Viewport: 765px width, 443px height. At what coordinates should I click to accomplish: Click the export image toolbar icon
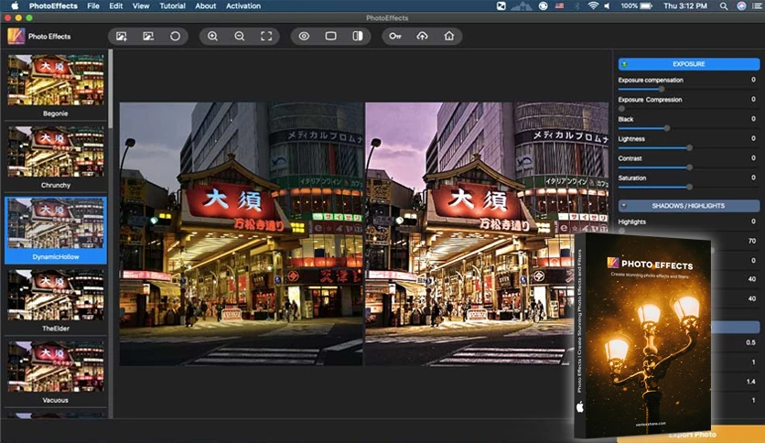click(x=148, y=36)
